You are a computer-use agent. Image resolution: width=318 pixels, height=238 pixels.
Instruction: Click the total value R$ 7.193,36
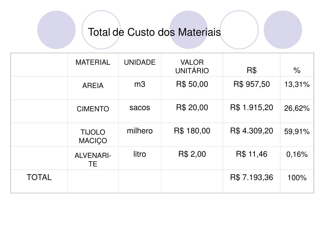click(x=252, y=177)
